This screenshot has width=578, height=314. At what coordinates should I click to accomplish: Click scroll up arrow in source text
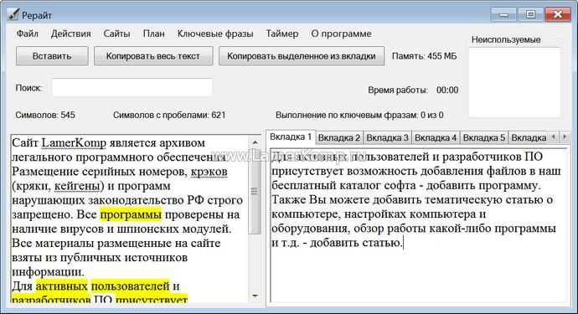click(x=255, y=142)
